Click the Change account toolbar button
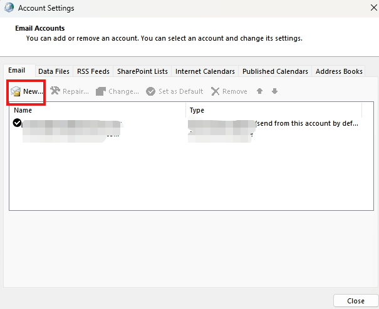 point(118,91)
